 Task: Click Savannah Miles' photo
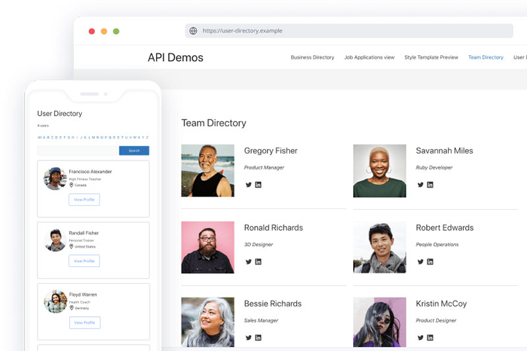click(379, 171)
